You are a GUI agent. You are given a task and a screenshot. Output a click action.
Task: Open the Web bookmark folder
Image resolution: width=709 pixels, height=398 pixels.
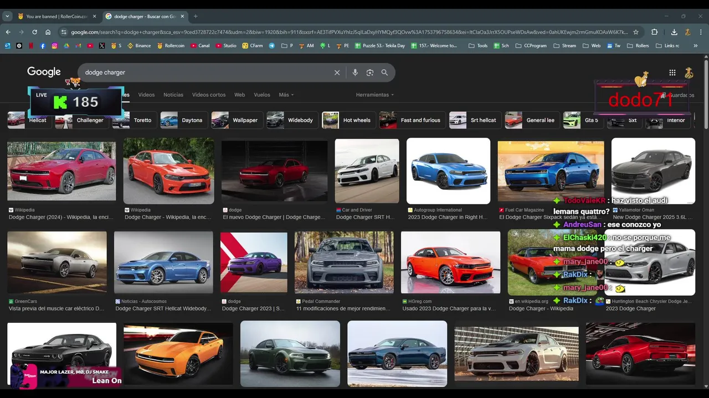click(591, 46)
